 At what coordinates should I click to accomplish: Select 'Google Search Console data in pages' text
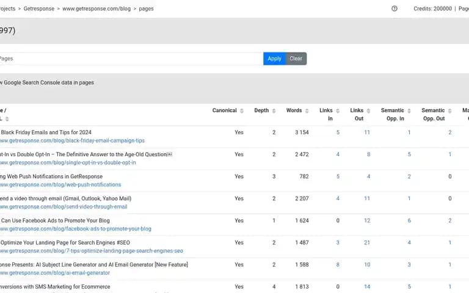(49, 82)
